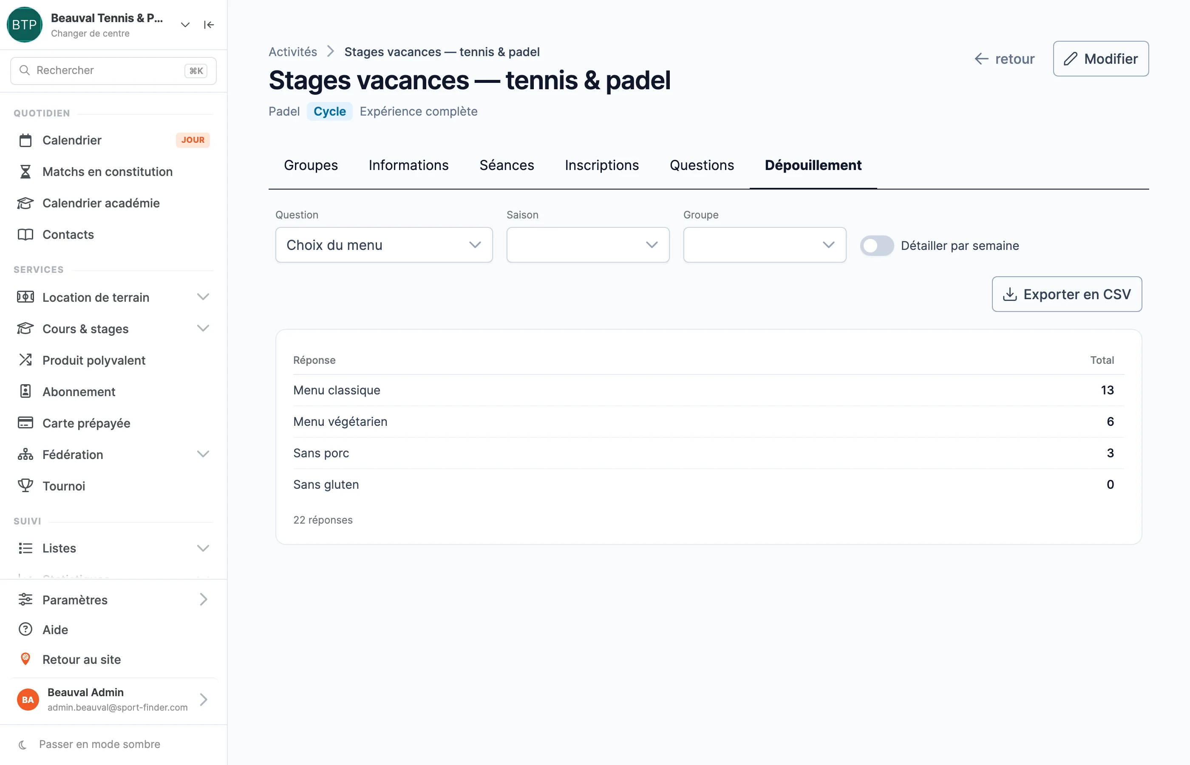
Task: Open Produit polyvalent shuffle icon
Action: [x=25, y=360]
